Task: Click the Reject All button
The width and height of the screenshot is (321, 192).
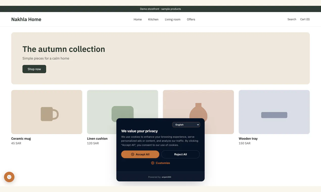Action: pos(180,154)
